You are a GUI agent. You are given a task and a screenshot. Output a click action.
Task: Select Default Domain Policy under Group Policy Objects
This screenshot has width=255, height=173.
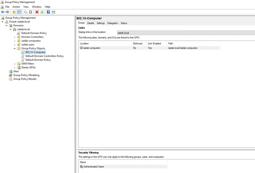click(38, 60)
